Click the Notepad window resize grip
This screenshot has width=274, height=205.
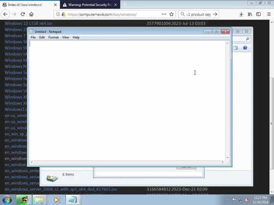228,163
